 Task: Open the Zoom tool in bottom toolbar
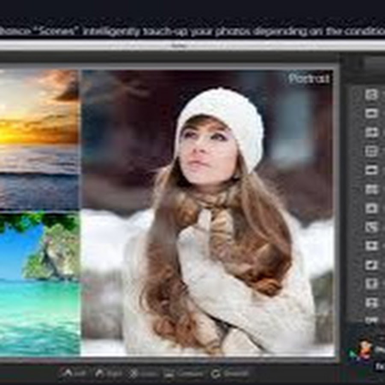pos(143,373)
